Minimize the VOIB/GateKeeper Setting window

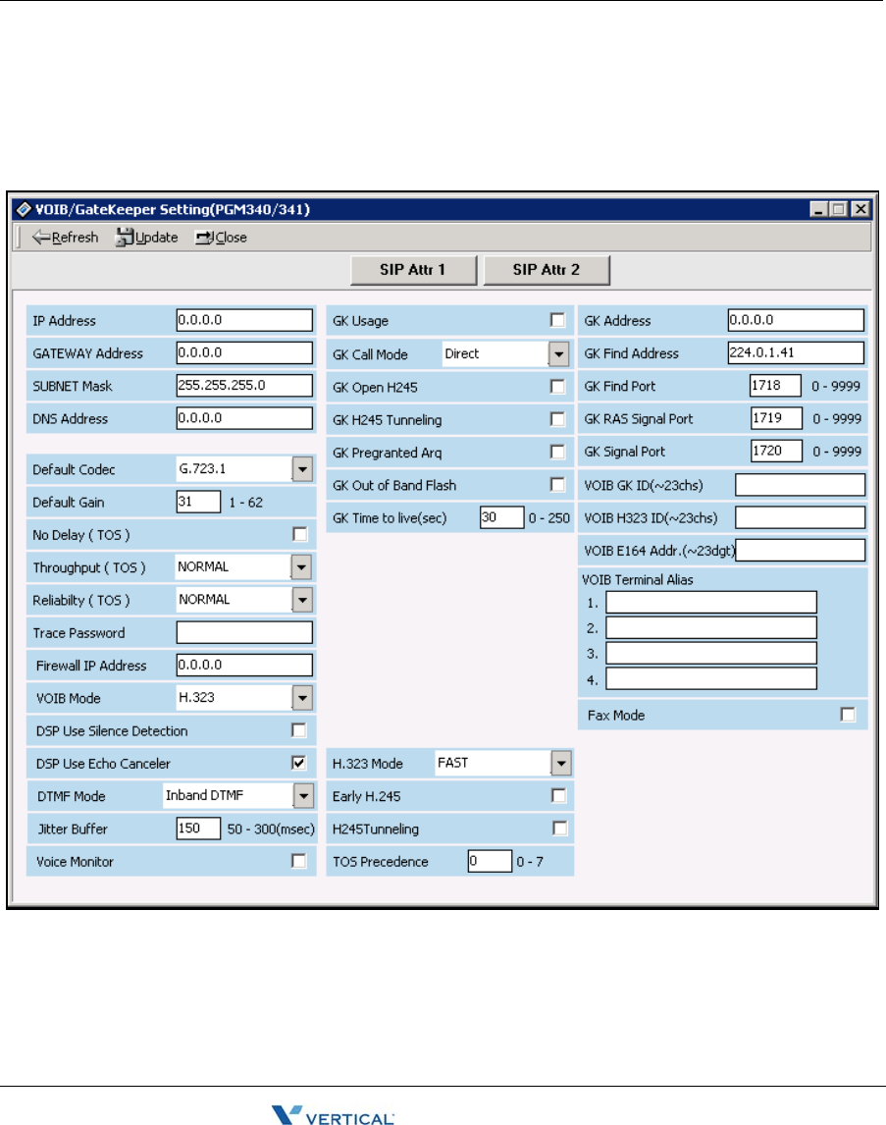coord(819,209)
